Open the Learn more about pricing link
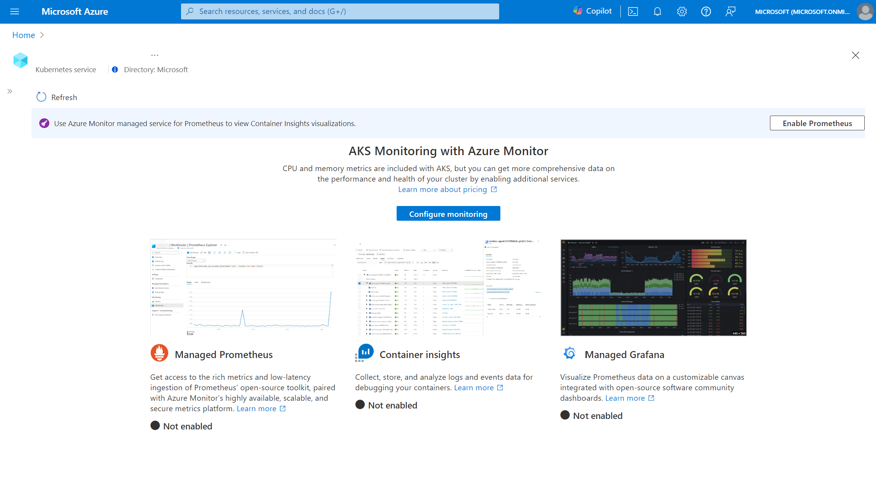The image size is (876, 488). point(448,189)
